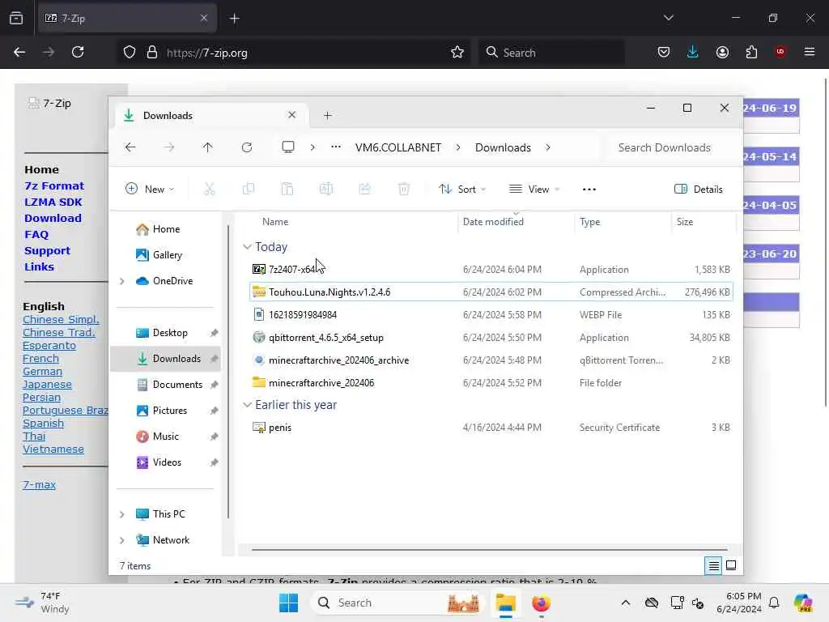829x622 pixels.
Task: Expand This PC in navigation pane
Action: tap(122, 514)
